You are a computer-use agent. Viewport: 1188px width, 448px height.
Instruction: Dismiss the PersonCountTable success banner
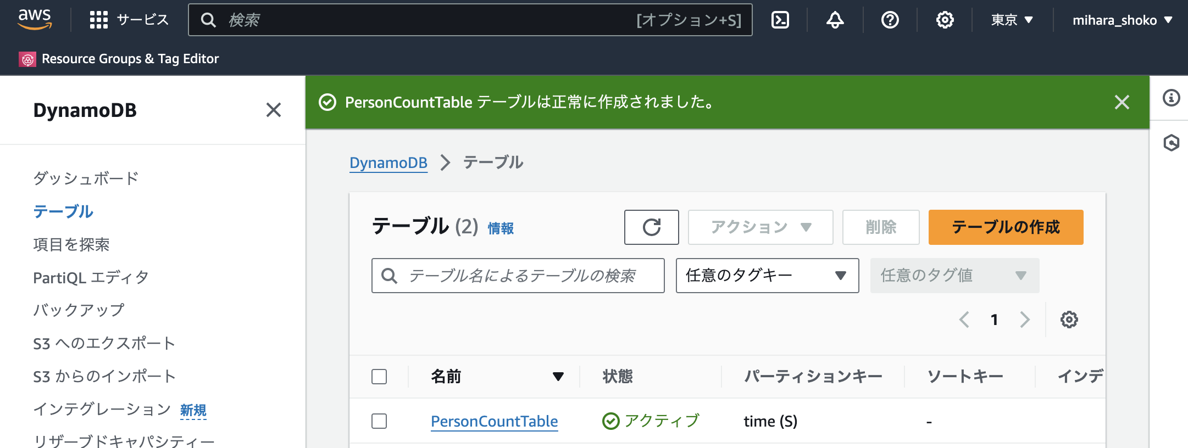pyautogui.click(x=1122, y=102)
